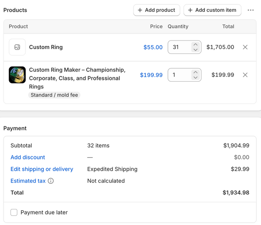
Task: Remove Custom Ring line item
Action: point(245,47)
